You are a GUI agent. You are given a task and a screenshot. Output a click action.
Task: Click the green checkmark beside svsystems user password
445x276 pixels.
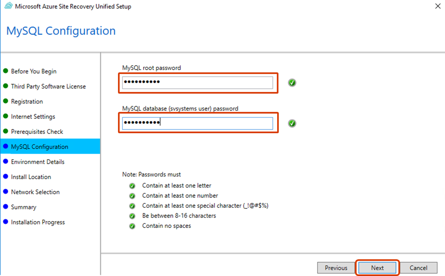(292, 123)
